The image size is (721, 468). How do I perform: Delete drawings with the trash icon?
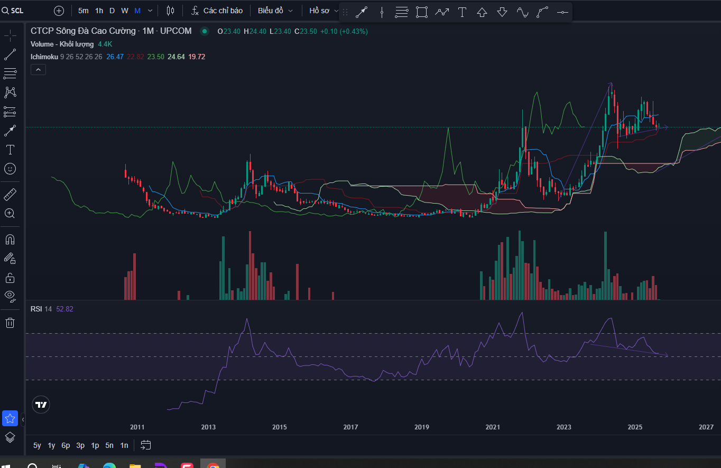(10, 323)
